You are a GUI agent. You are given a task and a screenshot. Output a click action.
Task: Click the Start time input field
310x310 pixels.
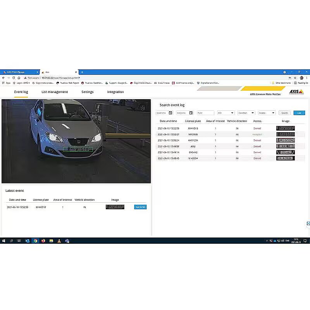click(162, 113)
